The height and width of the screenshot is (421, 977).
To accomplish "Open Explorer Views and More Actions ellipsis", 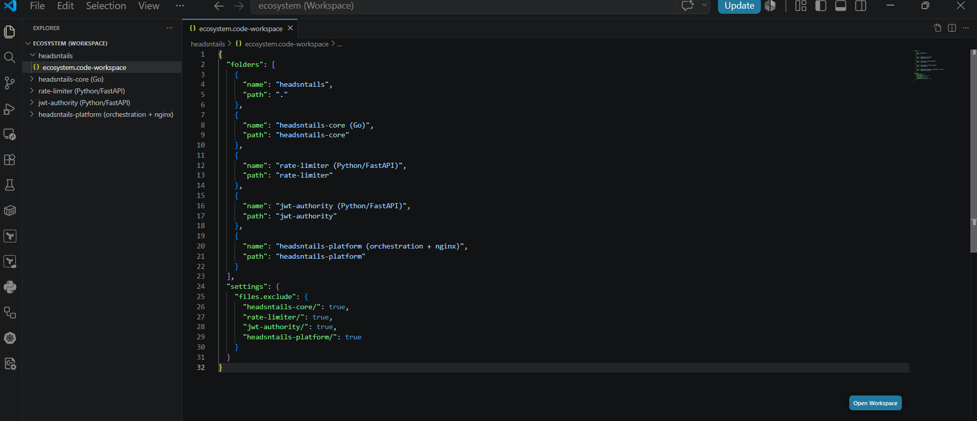I will coord(170,28).
